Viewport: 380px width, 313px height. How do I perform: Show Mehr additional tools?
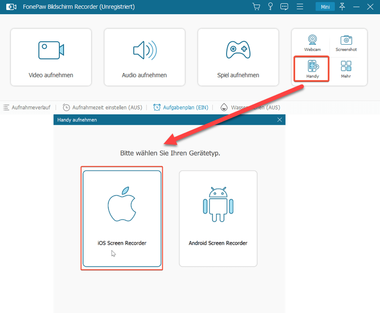click(346, 69)
